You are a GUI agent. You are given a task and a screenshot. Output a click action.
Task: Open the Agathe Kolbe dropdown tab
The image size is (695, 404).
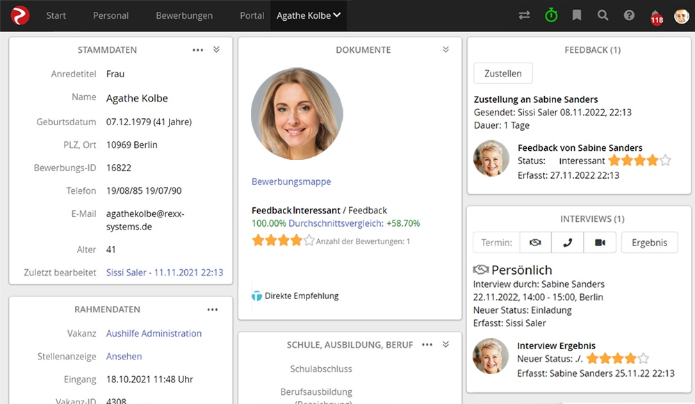coord(309,15)
